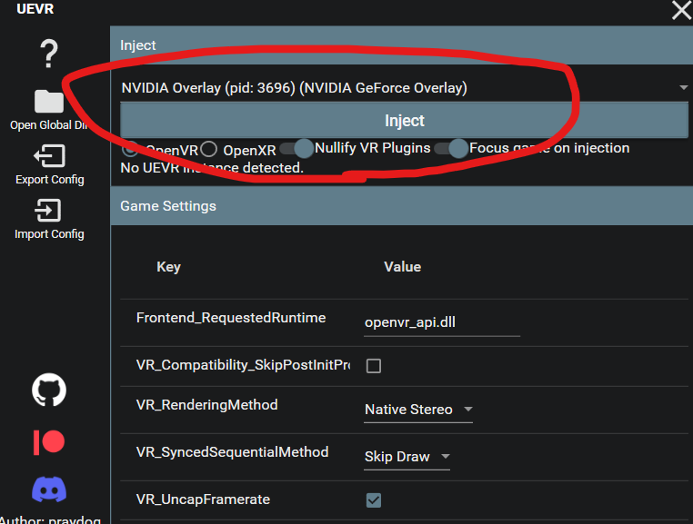
Task: Click the Frontend_RequestedRuntime key label
Action: click(x=231, y=318)
